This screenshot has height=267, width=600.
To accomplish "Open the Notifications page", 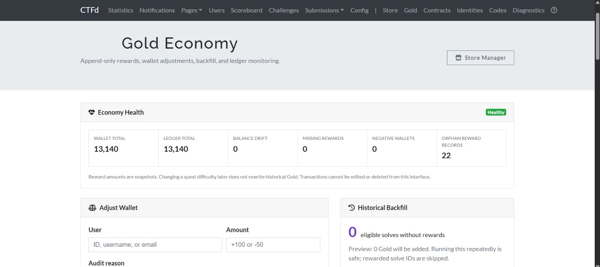I will pyautogui.click(x=157, y=10).
